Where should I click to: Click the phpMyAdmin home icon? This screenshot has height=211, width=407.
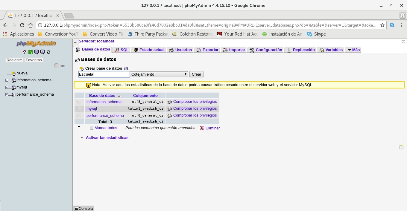25,52
